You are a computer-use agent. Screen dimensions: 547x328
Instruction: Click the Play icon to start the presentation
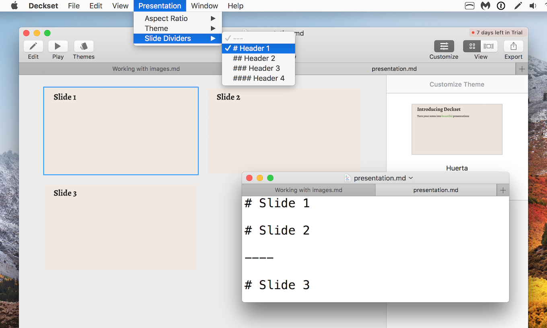58,46
